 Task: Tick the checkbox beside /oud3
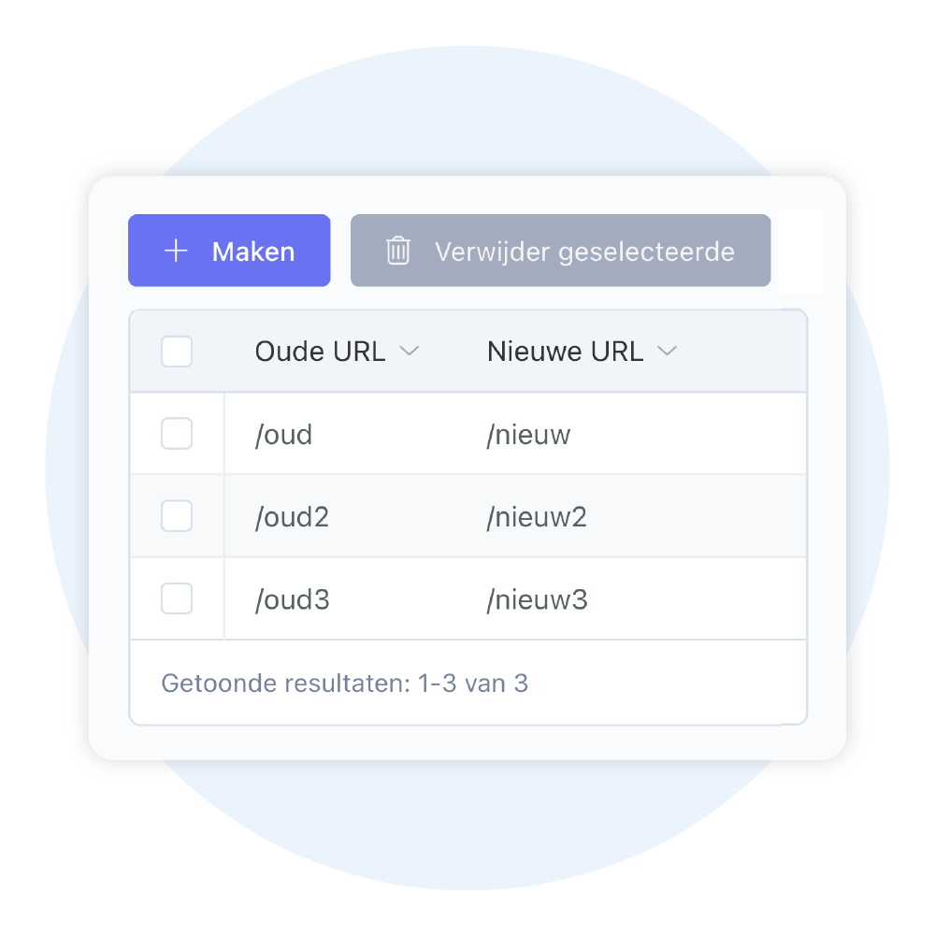point(177,598)
